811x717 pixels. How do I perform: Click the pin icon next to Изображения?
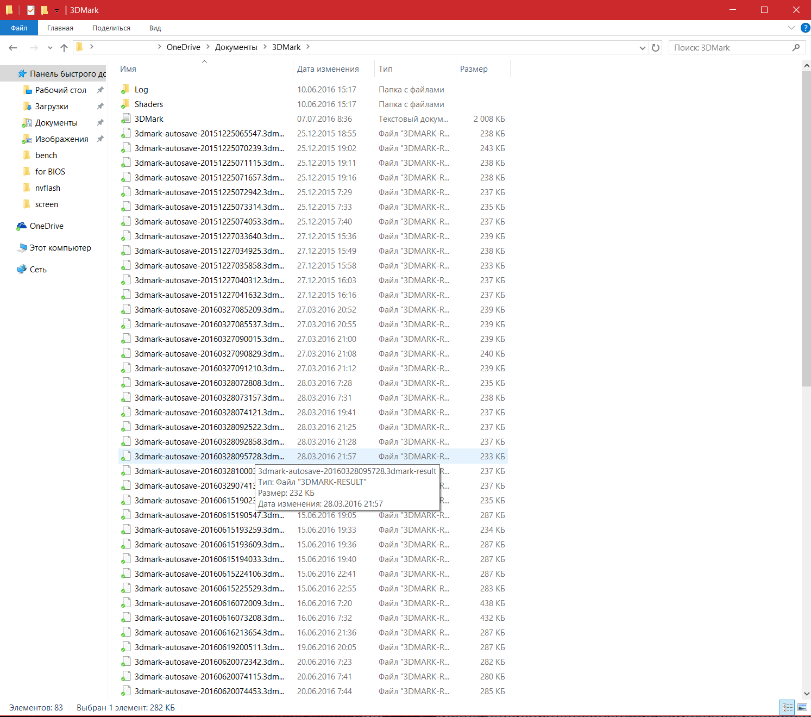pos(100,139)
